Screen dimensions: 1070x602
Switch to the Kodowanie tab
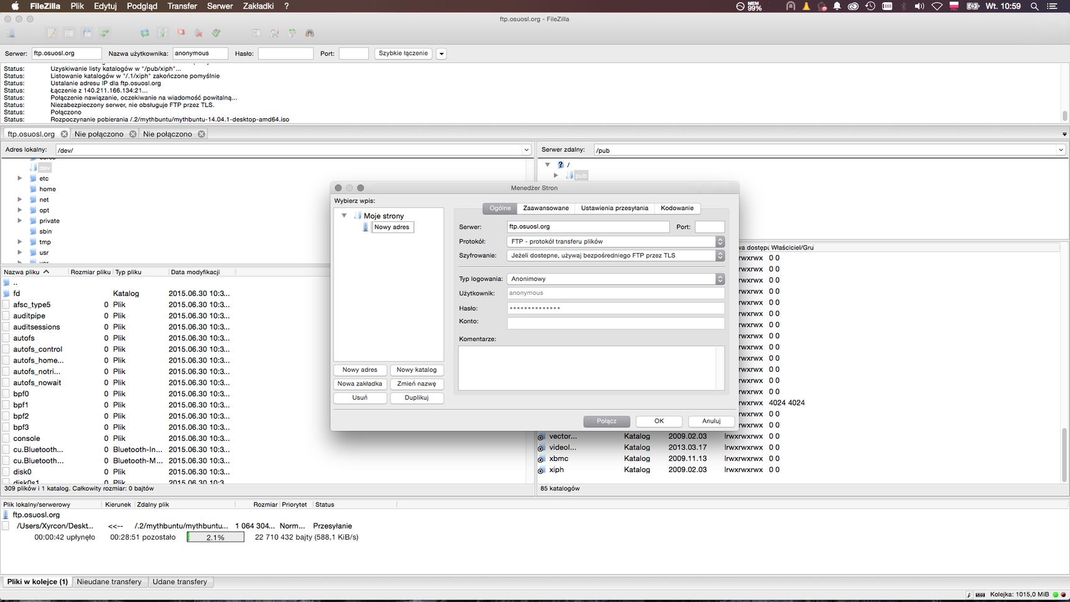[x=677, y=208]
